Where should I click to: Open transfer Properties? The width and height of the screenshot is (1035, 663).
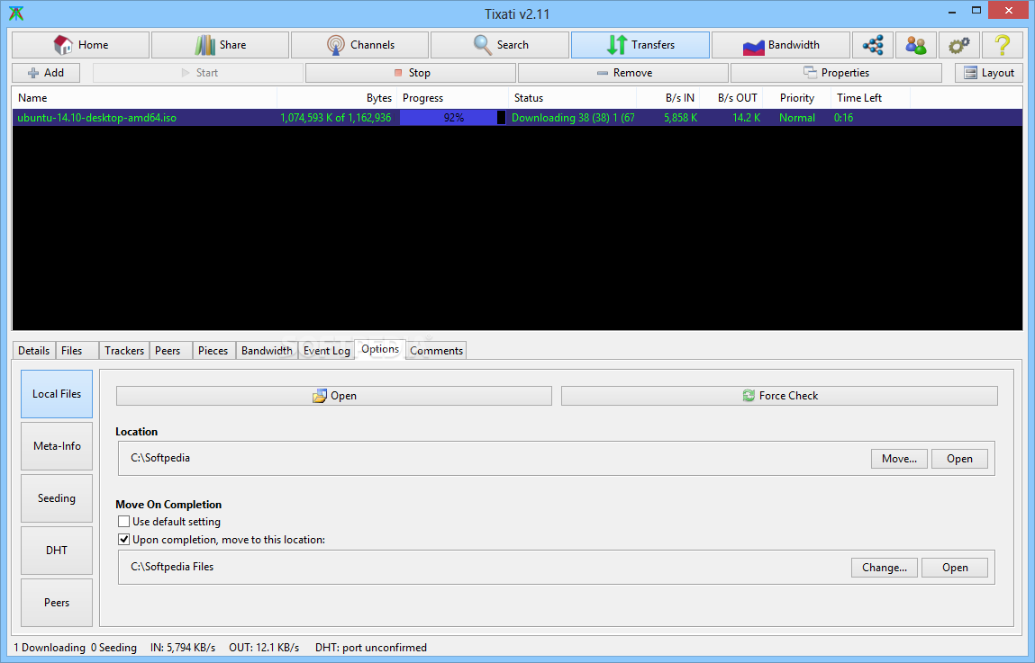click(836, 73)
